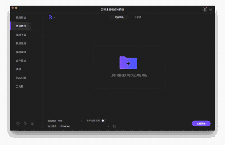Open 录屏 in the sidebar
Viewport: 225px width, 145px height.
click(18, 69)
